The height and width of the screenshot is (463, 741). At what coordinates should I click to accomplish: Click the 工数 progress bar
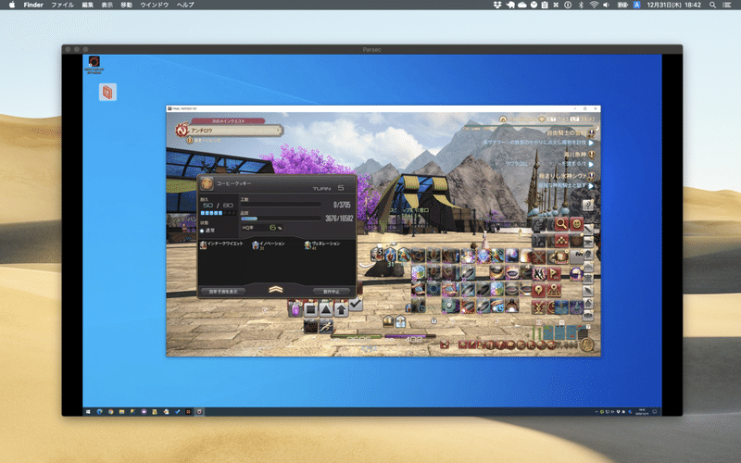click(281, 205)
